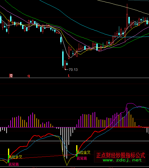Image resolution: width=149 pixels, height=168 pixels.
Task: Click the red "港" marker icon
Action: click(11, 76)
